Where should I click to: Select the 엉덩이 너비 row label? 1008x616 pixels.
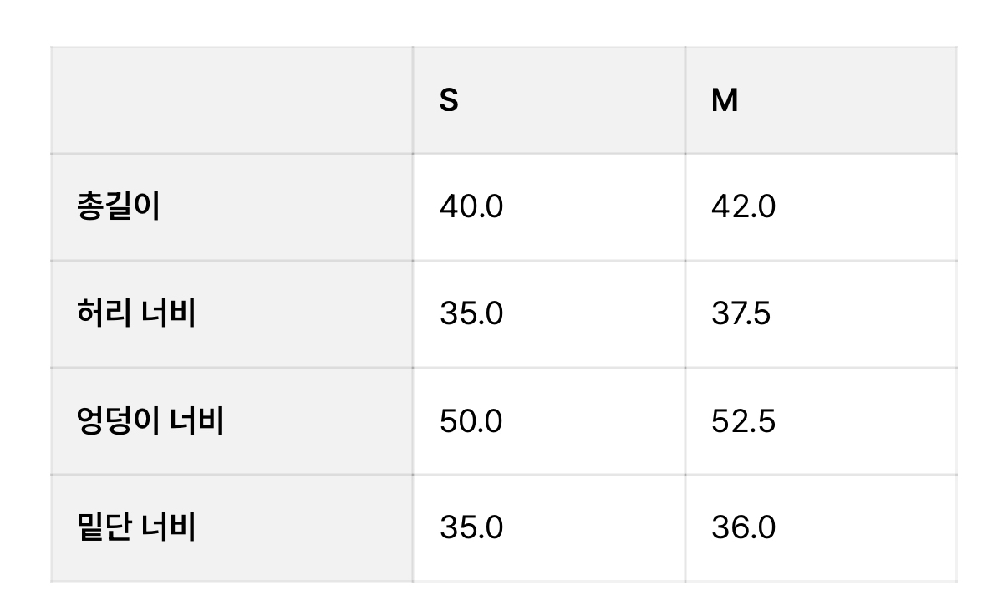point(150,421)
